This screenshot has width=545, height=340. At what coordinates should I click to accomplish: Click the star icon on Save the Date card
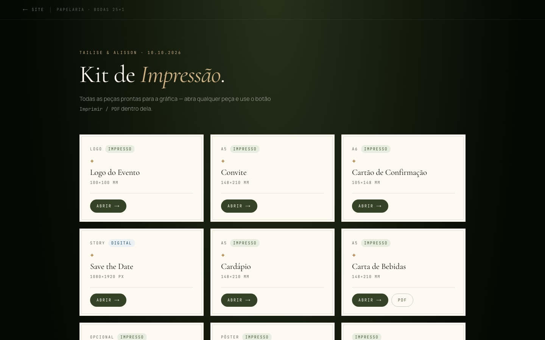click(92, 255)
